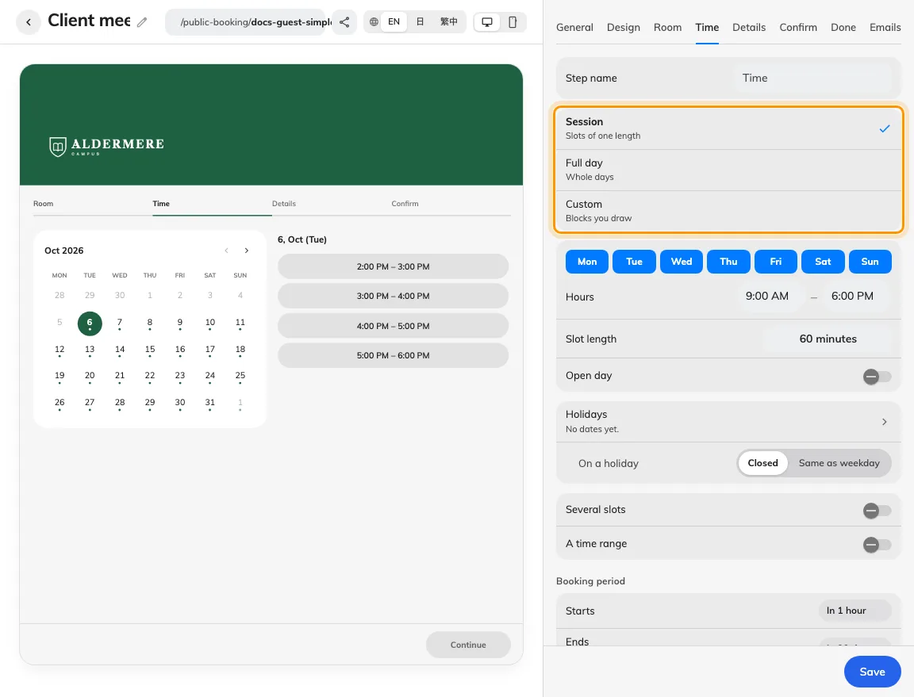Choose the Custom blocks slot type
914x697 pixels.
728,211
